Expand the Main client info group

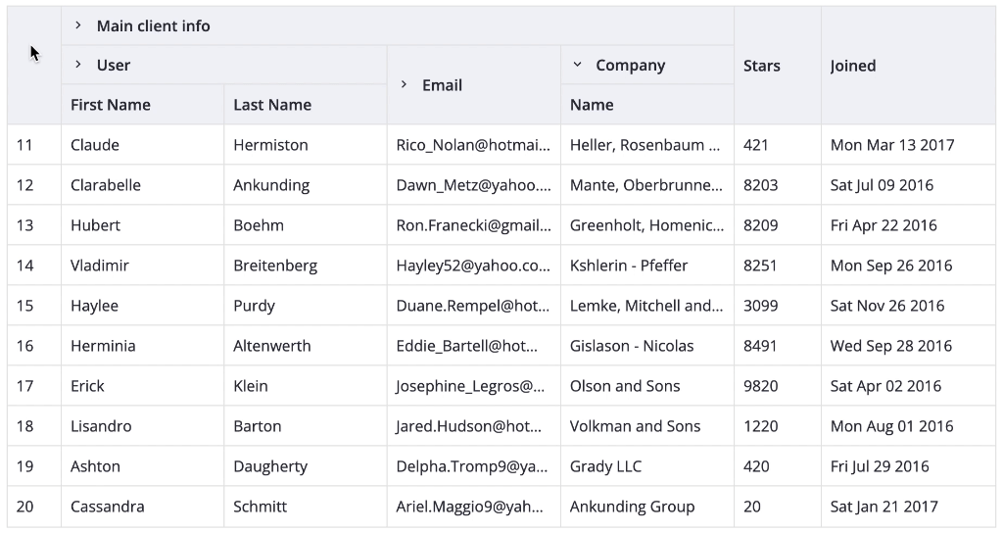click(x=78, y=25)
